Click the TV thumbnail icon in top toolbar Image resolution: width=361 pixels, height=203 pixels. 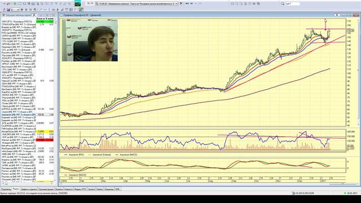78,3
